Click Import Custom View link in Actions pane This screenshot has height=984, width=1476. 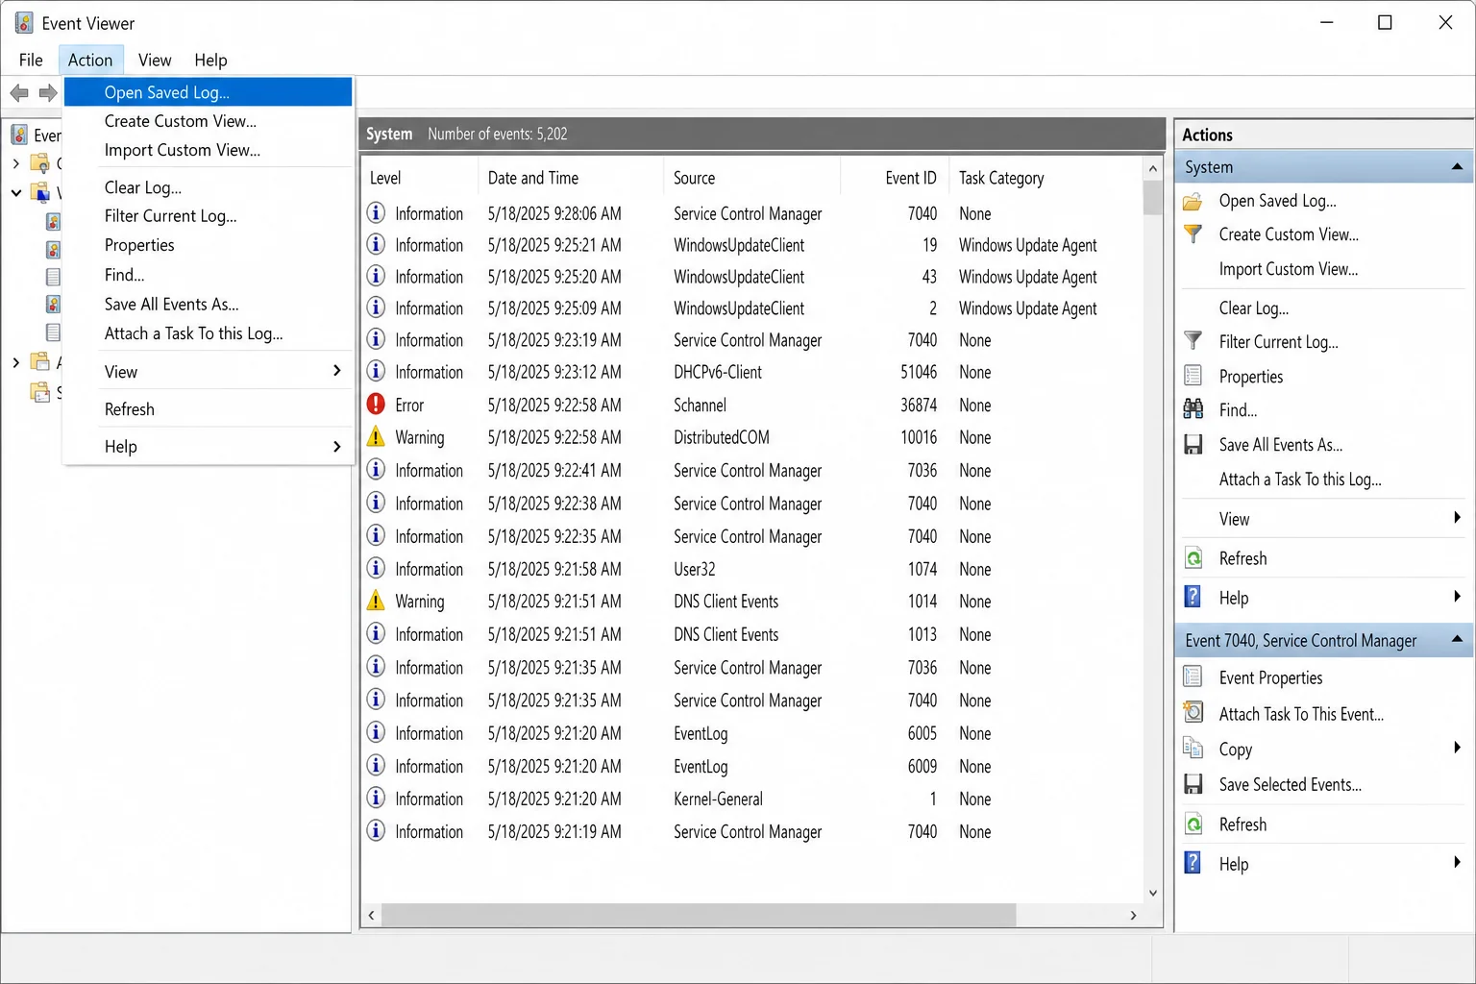click(1288, 269)
